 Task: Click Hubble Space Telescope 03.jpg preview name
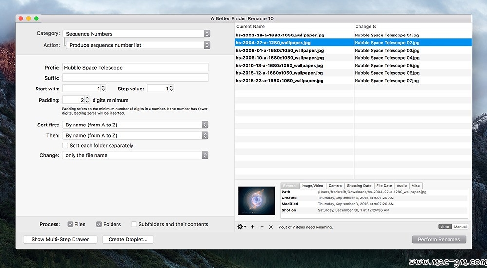pos(387,50)
